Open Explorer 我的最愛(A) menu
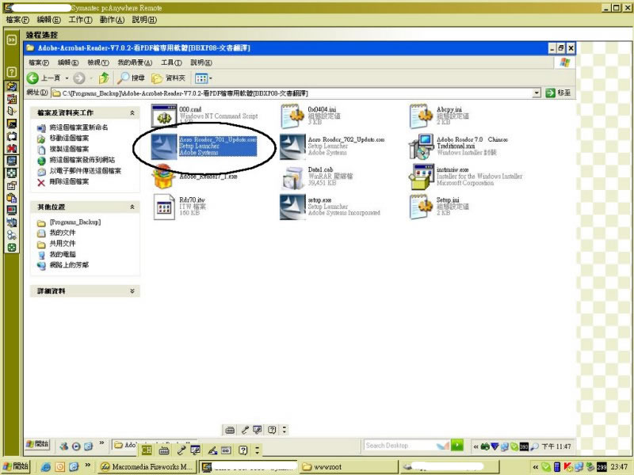Image resolution: width=634 pixels, height=475 pixels. [135, 63]
